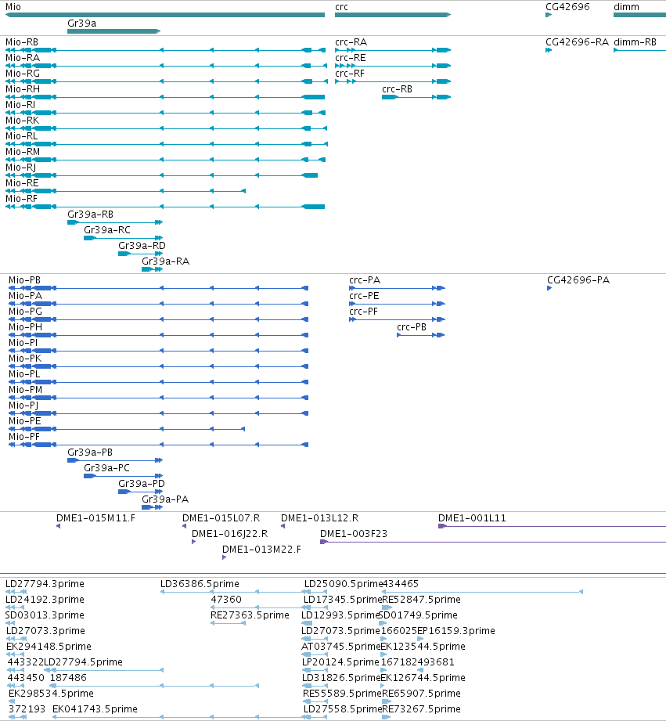
Task: Select the CG42696-RA transcript label
Action: click(x=578, y=42)
